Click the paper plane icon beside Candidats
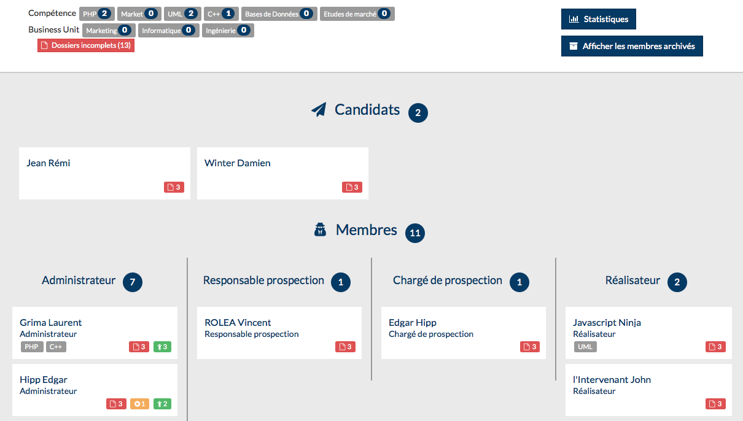 tap(319, 110)
